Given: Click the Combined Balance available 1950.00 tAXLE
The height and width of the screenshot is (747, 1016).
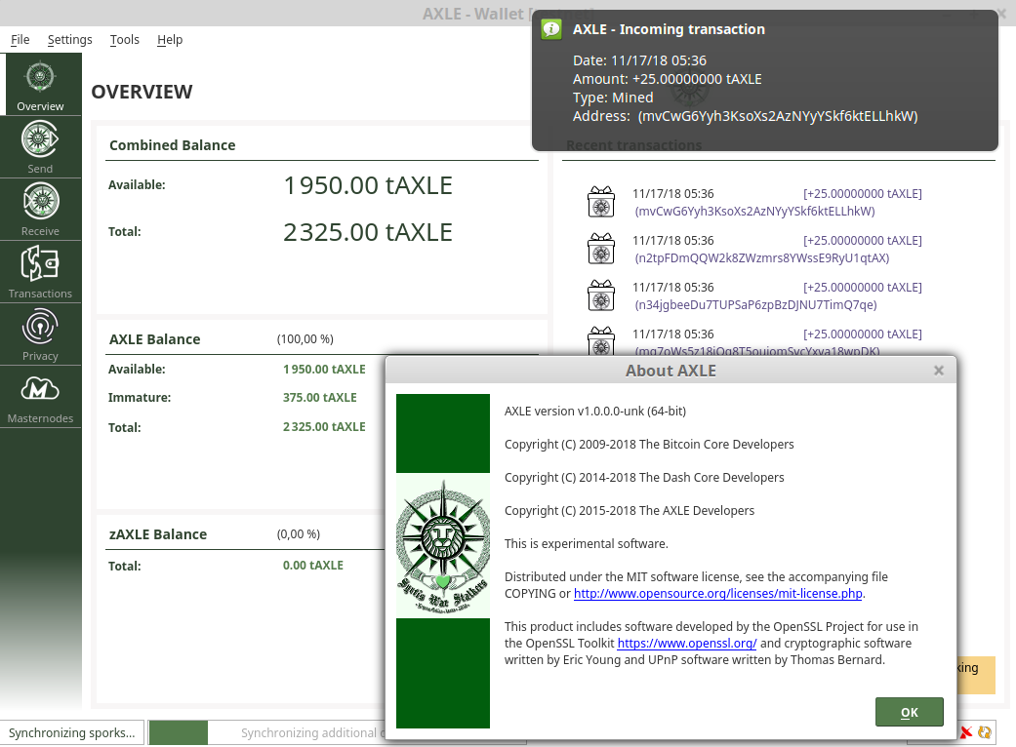Looking at the screenshot, I should tap(368, 185).
